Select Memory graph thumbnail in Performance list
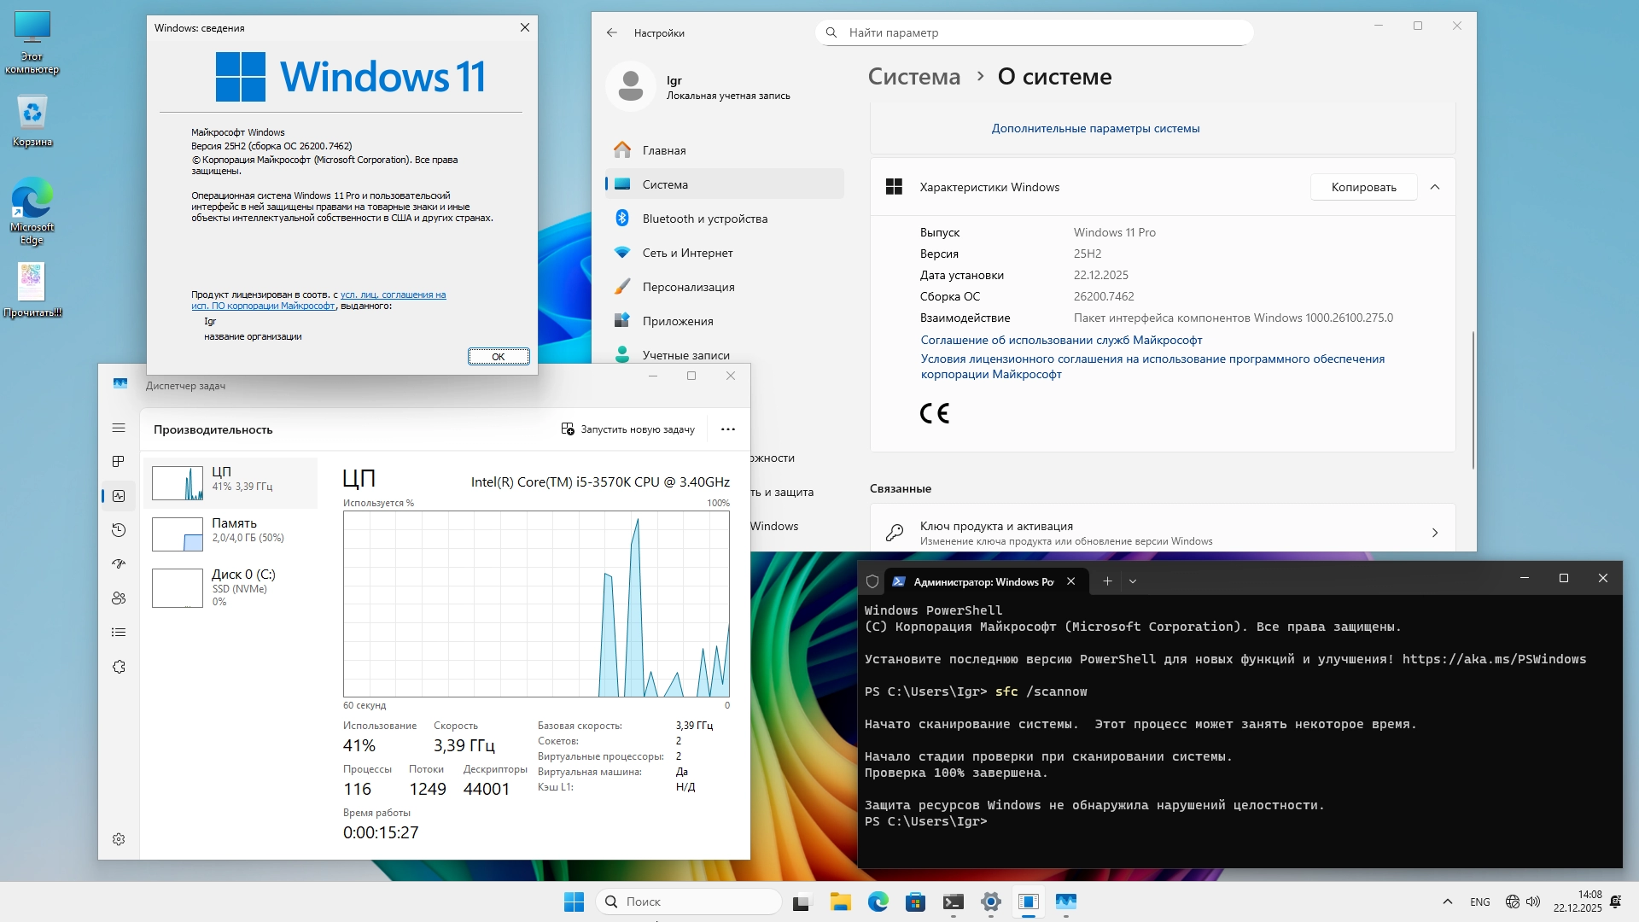The width and height of the screenshot is (1639, 922). point(178,534)
